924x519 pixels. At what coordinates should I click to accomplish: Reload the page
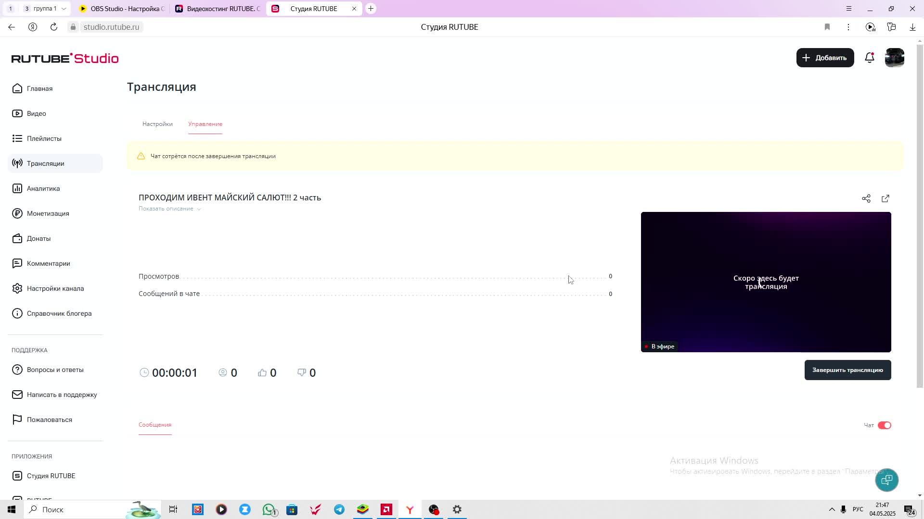[54, 27]
